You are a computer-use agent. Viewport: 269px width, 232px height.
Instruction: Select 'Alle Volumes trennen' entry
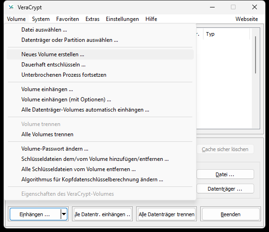[100, 134]
